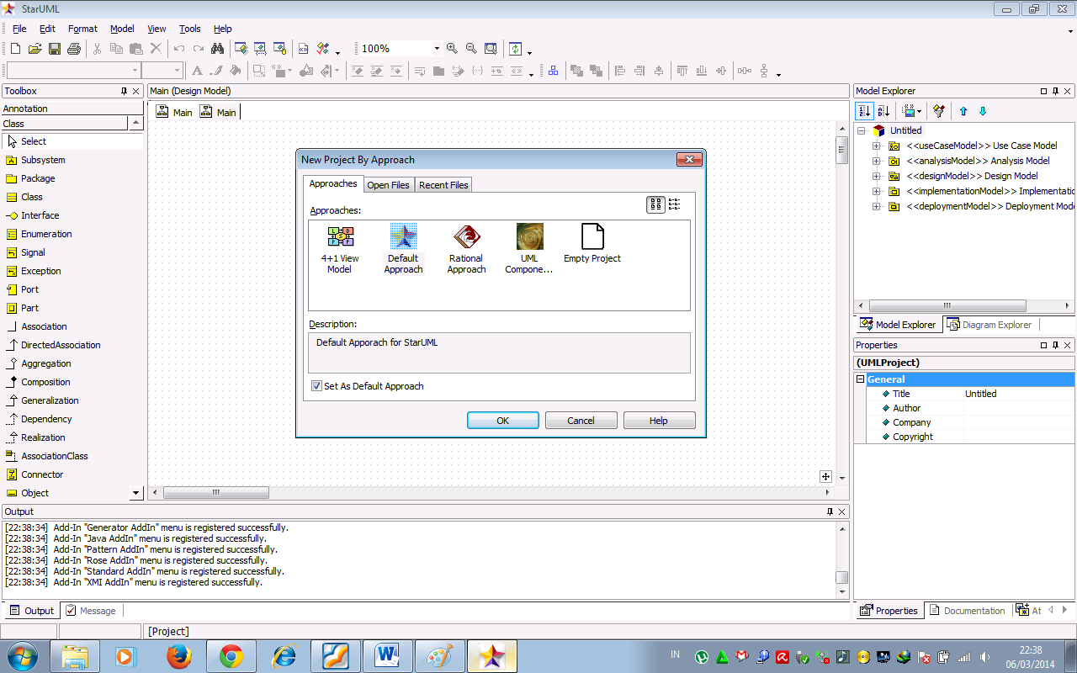Viewport: 1077px width, 673px height.
Task: Switch to the Recent Files tab
Action: click(443, 185)
